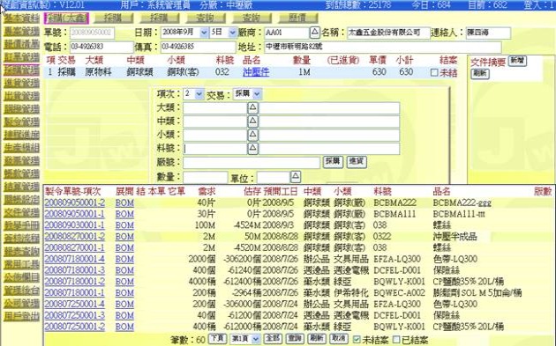The height and width of the screenshot is (346, 556).
Task: Click the 下頁 next page button
Action: coord(217,339)
